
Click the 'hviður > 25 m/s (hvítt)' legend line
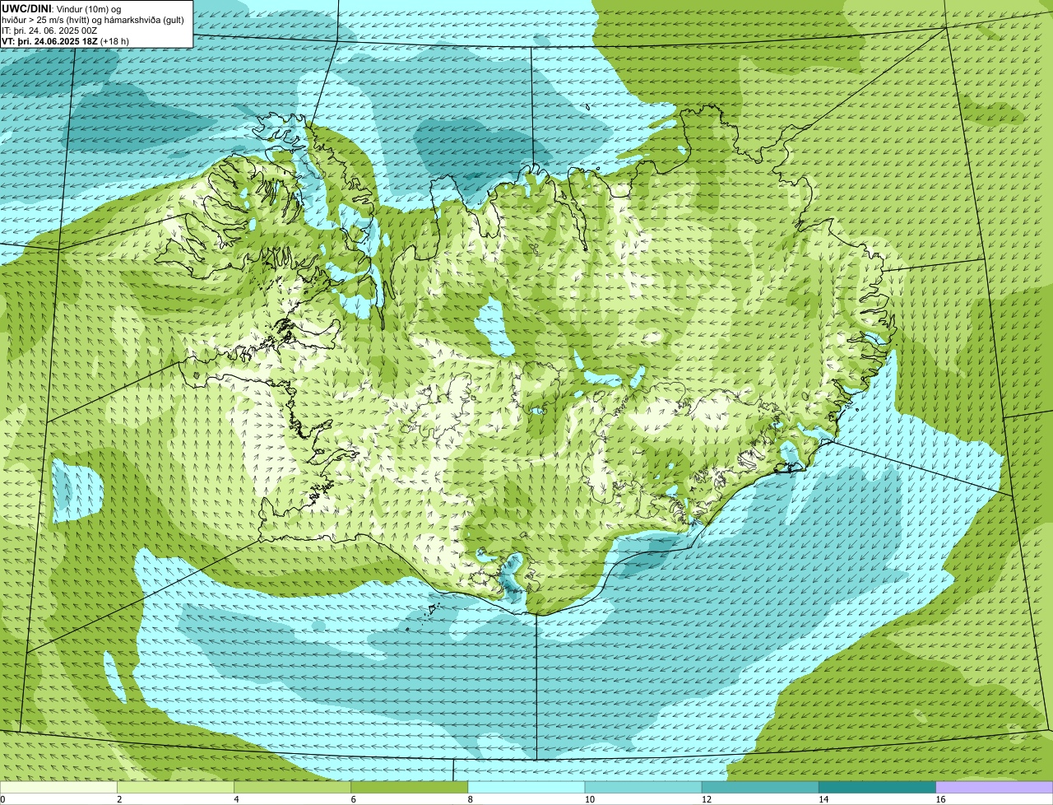[x=93, y=19]
